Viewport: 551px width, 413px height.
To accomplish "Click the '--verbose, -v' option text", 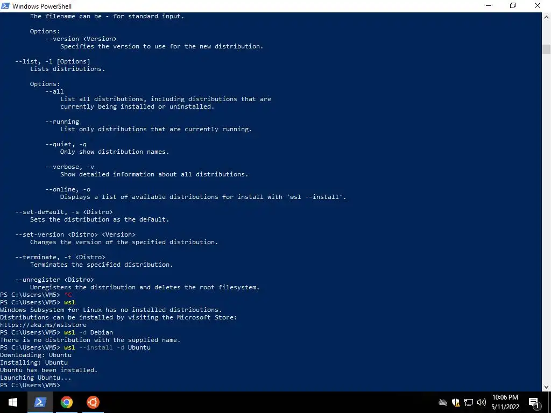I will pyautogui.click(x=69, y=167).
